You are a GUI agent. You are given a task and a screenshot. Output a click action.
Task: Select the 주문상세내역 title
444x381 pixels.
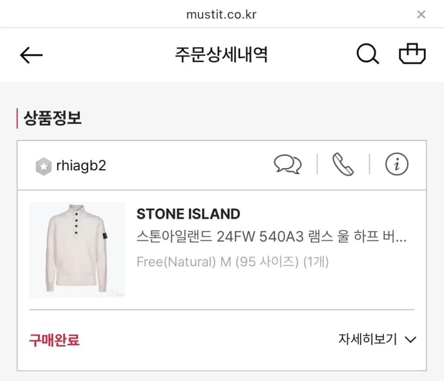(x=222, y=55)
